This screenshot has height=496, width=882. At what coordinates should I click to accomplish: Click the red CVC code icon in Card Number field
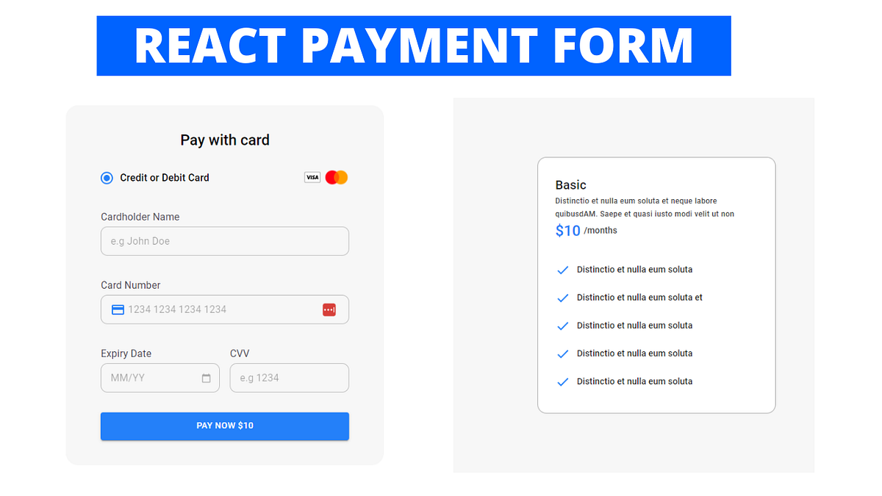(331, 309)
